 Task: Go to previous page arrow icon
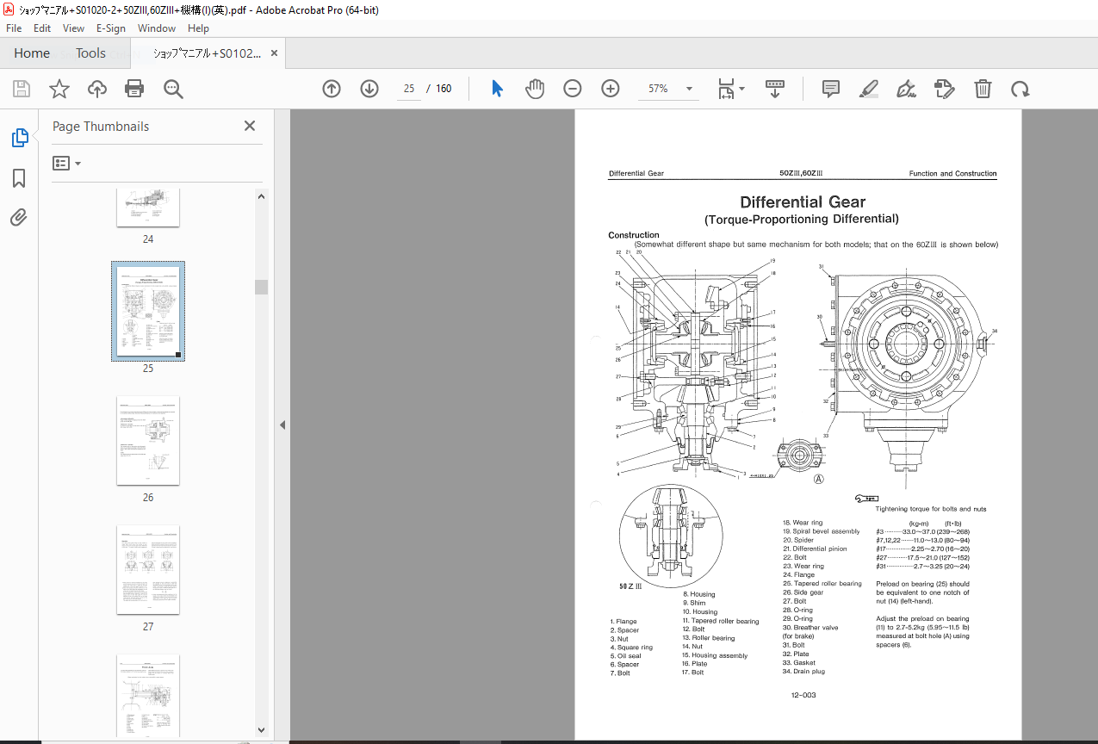(x=332, y=89)
